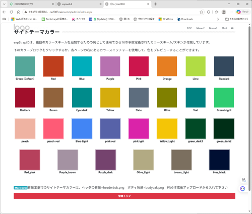Open the browser profile avatar icon

[224, 12]
